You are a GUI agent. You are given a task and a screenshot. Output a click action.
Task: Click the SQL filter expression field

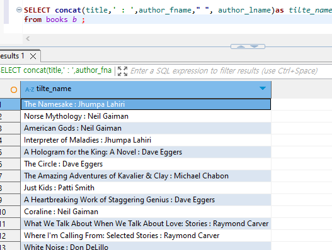[x=224, y=71]
